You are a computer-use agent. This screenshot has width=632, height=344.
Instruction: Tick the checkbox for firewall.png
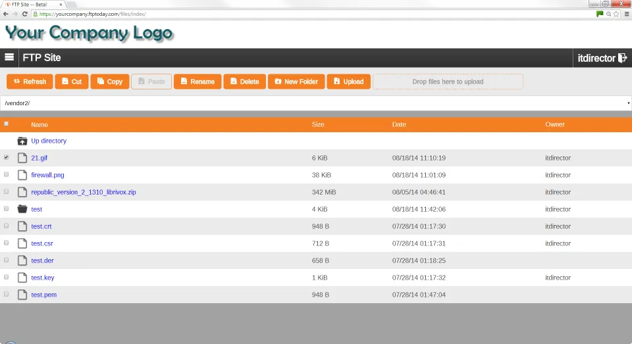click(7, 175)
